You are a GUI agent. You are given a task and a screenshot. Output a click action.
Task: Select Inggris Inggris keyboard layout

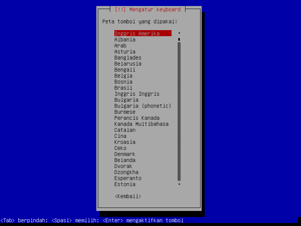tap(137, 94)
